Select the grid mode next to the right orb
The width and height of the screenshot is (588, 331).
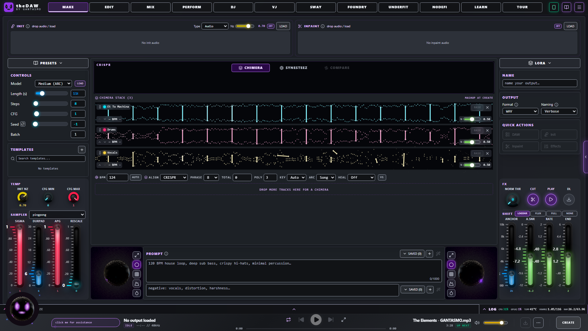click(x=451, y=274)
